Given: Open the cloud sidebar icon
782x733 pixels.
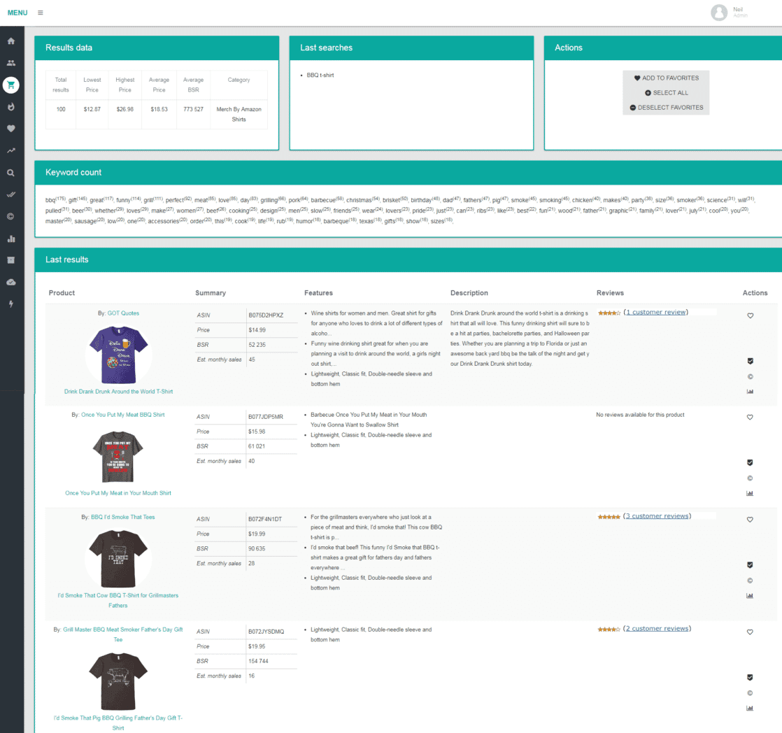Looking at the screenshot, I should pyautogui.click(x=11, y=283).
